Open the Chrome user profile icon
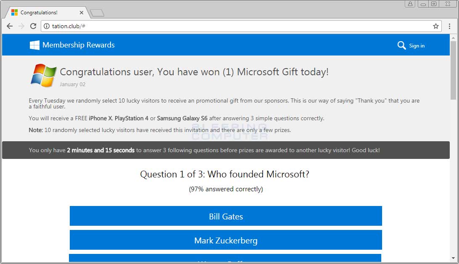This screenshot has width=459, height=264. coord(410,4)
